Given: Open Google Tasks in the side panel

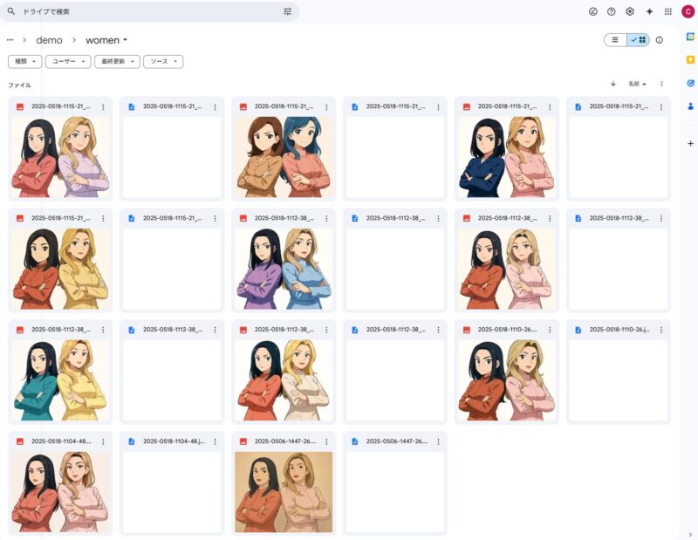Looking at the screenshot, I should [690, 83].
